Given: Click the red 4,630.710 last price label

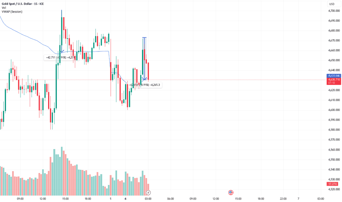Looking at the screenshot, I should click(x=334, y=79).
